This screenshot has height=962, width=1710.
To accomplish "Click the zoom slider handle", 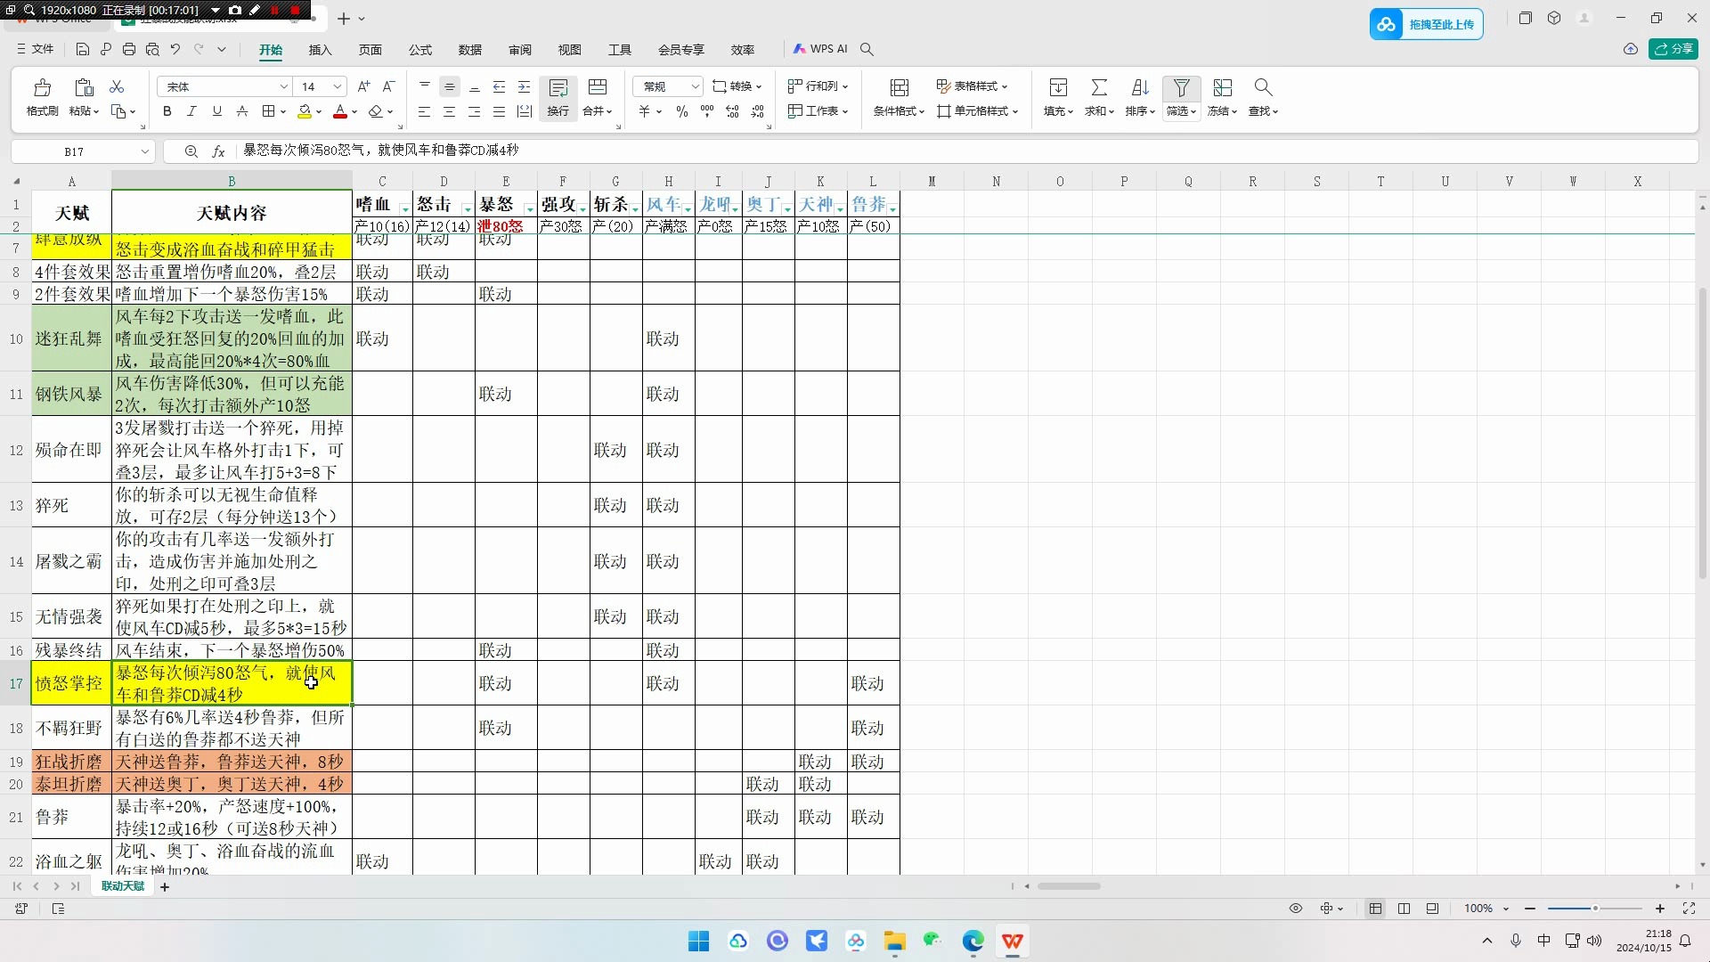I will [1595, 909].
